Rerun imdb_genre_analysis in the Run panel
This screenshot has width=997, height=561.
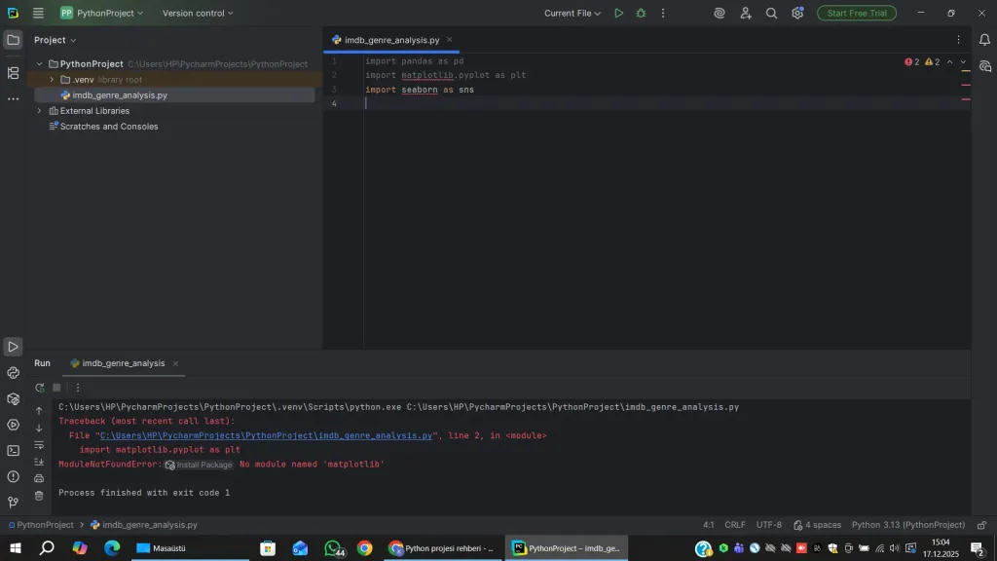(x=40, y=388)
